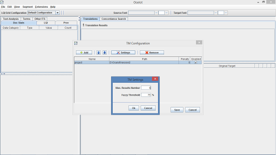
Task: Confirm TM Settings with the Ok button
Action: pos(134,108)
